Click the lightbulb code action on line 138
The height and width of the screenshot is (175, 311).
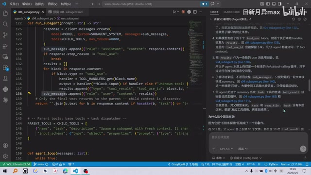pyautogui.click(x=29, y=93)
